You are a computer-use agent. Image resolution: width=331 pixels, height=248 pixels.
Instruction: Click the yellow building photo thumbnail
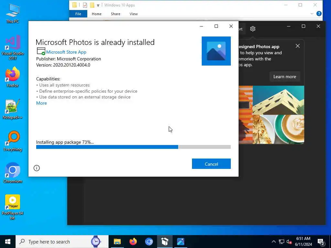click(x=278, y=100)
